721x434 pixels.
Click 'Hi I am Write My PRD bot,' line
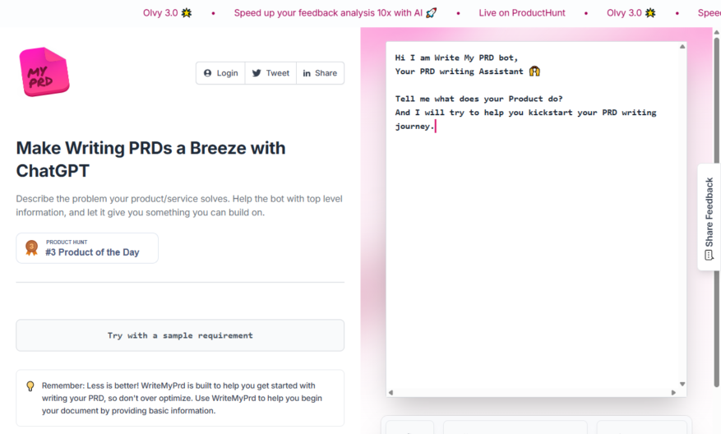456,58
